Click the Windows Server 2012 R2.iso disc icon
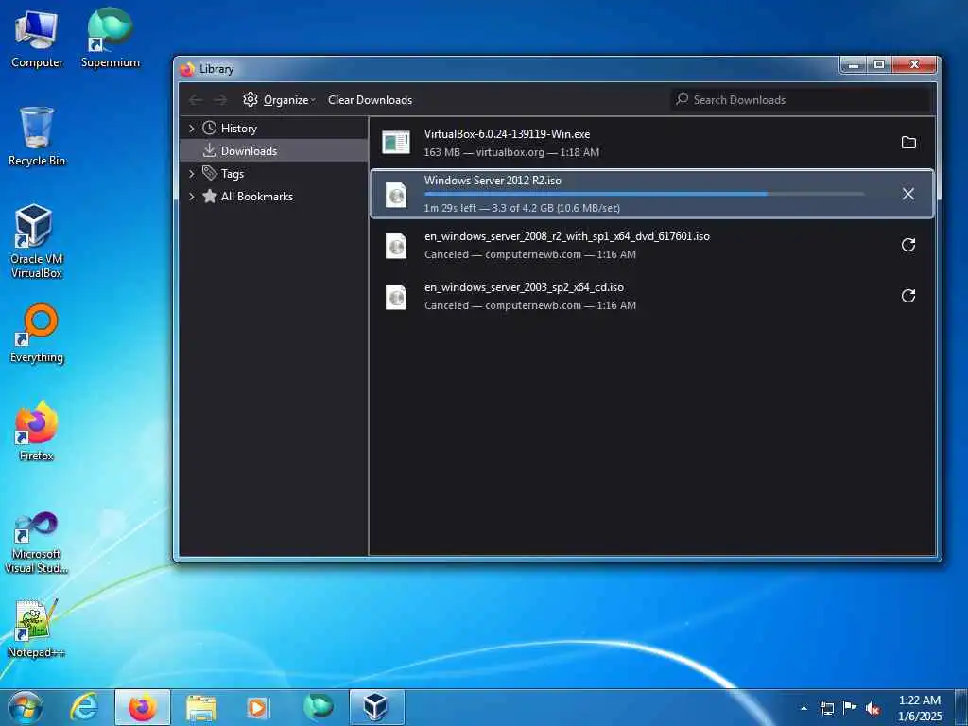 pos(396,195)
